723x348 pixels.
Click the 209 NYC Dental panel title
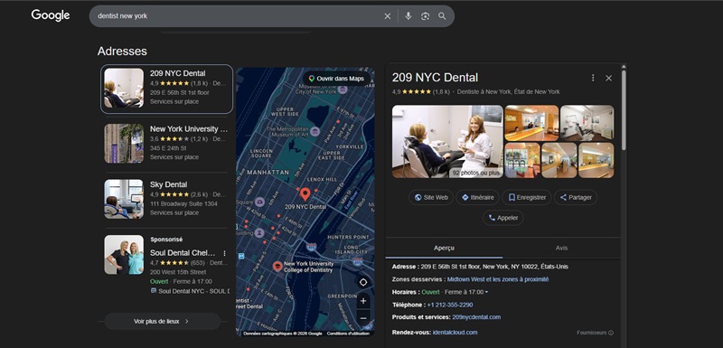pyautogui.click(x=435, y=78)
